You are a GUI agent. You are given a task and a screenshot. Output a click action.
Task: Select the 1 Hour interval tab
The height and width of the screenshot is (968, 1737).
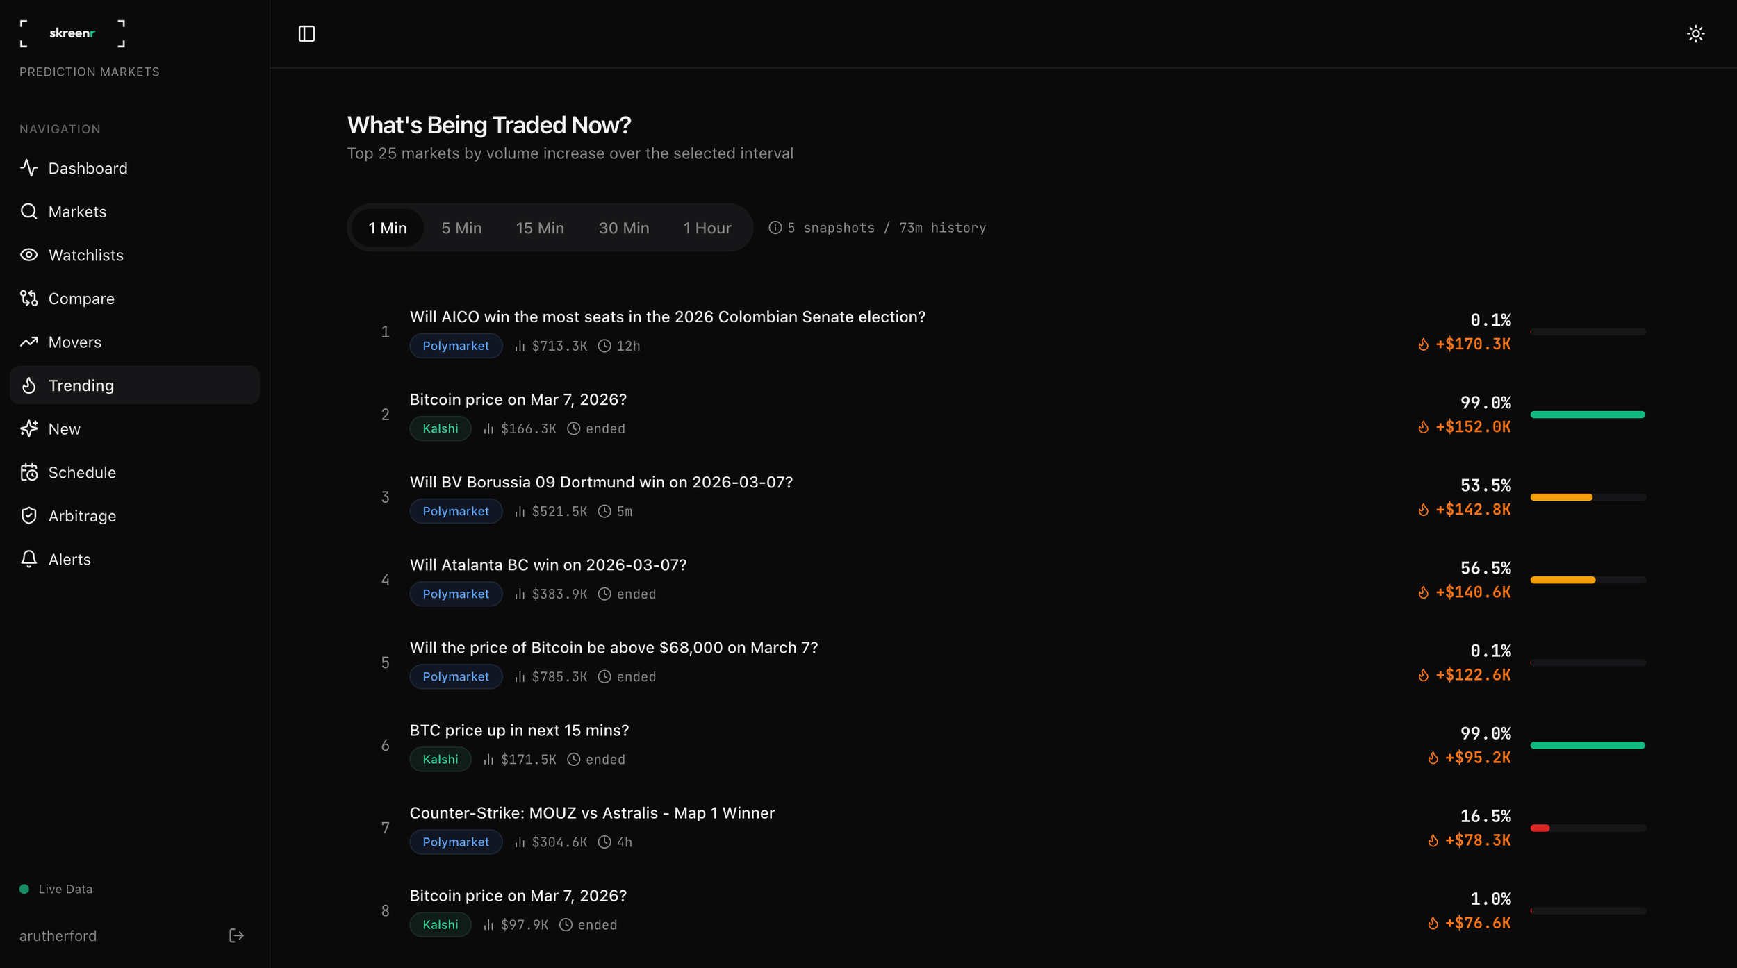coord(707,228)
